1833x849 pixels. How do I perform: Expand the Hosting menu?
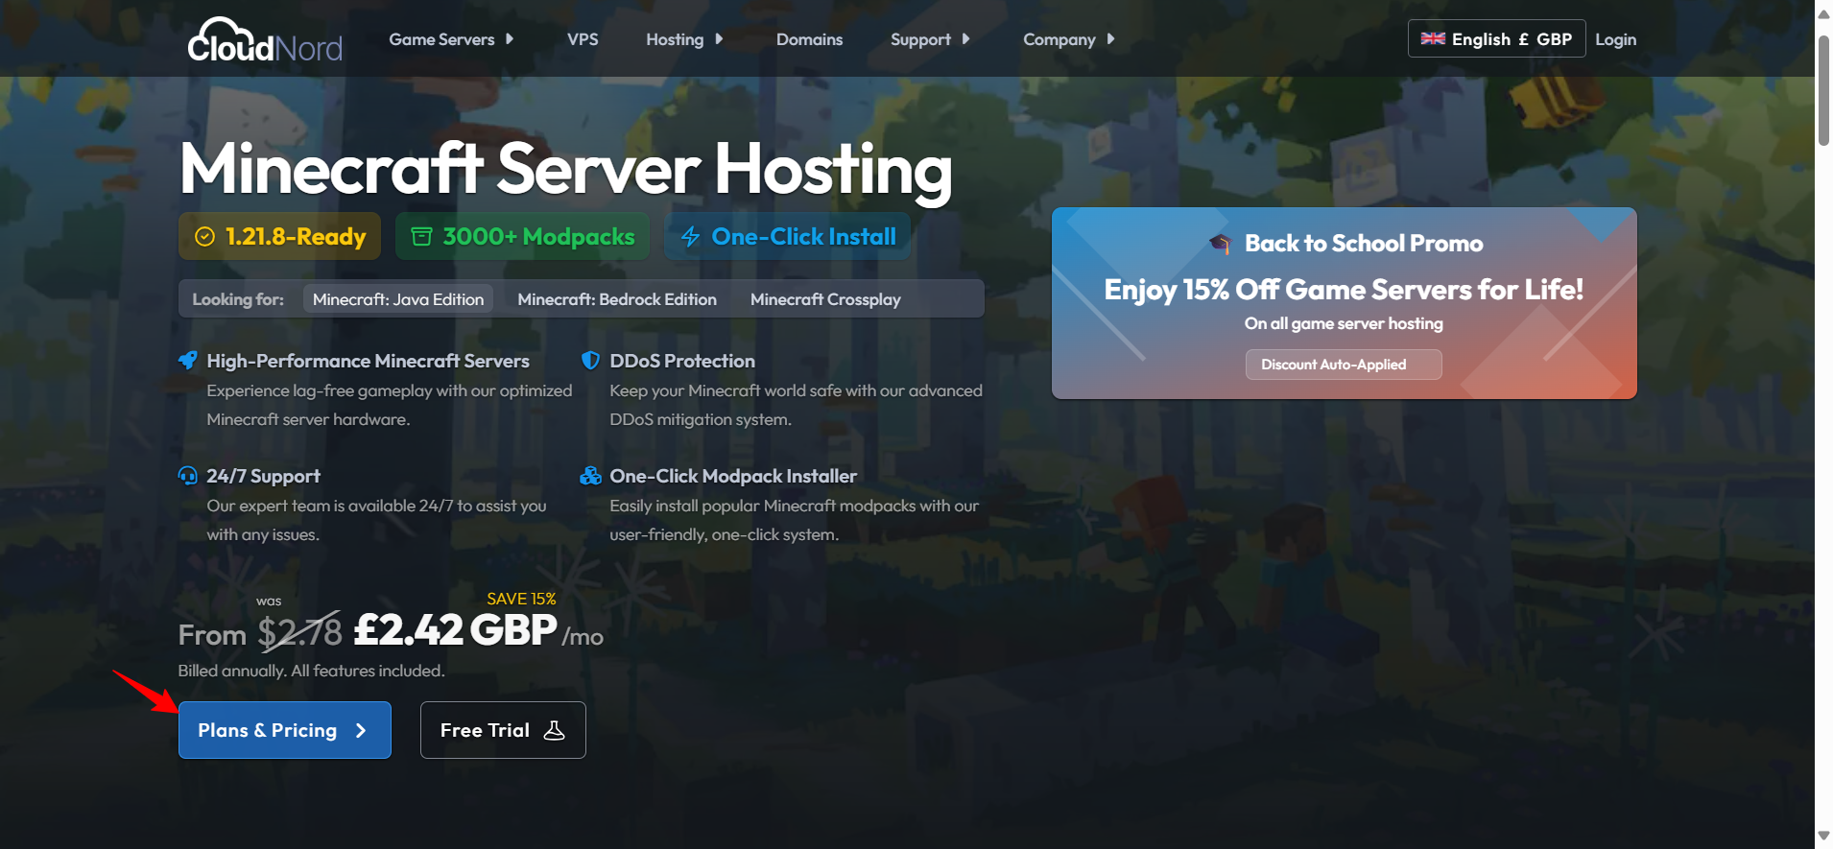(684, 39)
